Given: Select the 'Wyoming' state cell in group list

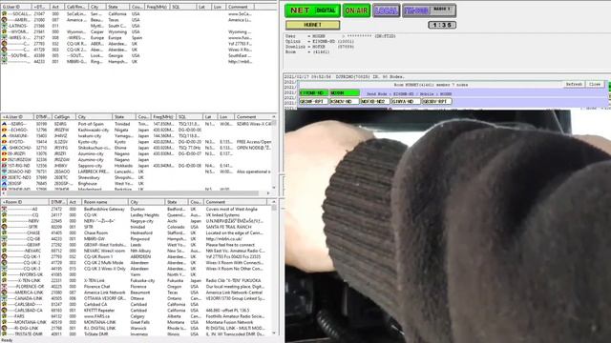Looking at the screenshot, I should pos(116,31).
